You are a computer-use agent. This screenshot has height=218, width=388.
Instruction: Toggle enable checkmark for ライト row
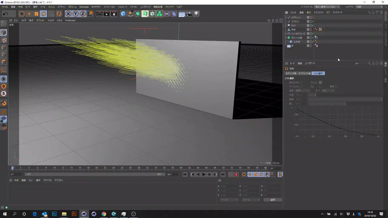tap(313, 25)
